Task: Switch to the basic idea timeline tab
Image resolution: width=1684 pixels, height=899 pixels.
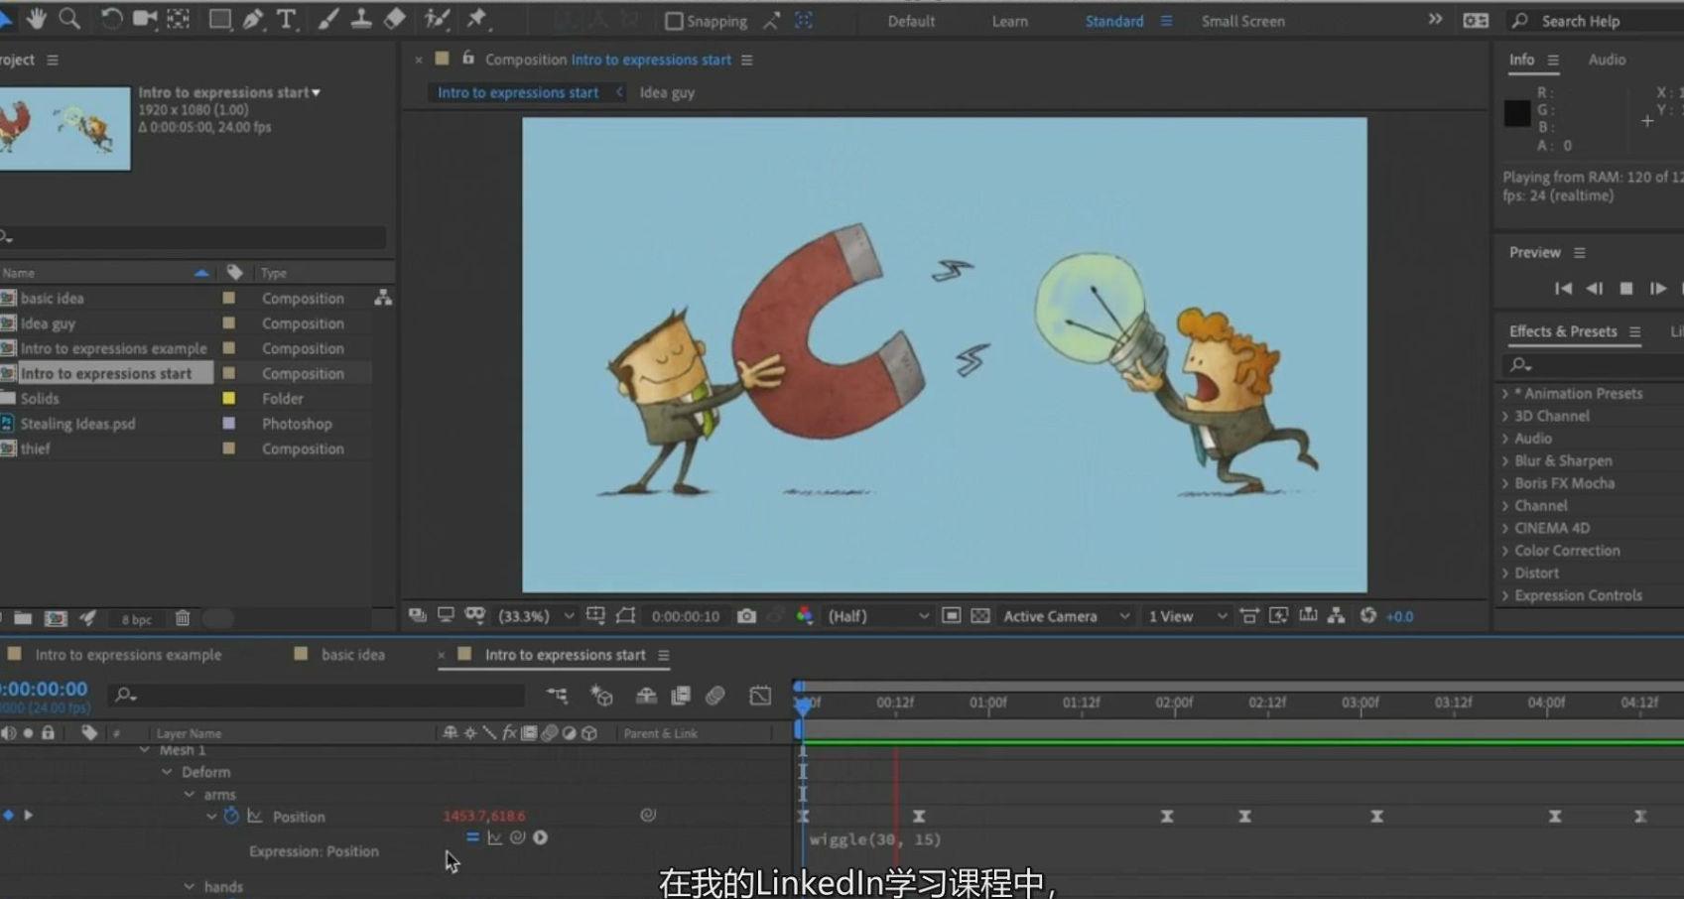Action: coord(352,655)
